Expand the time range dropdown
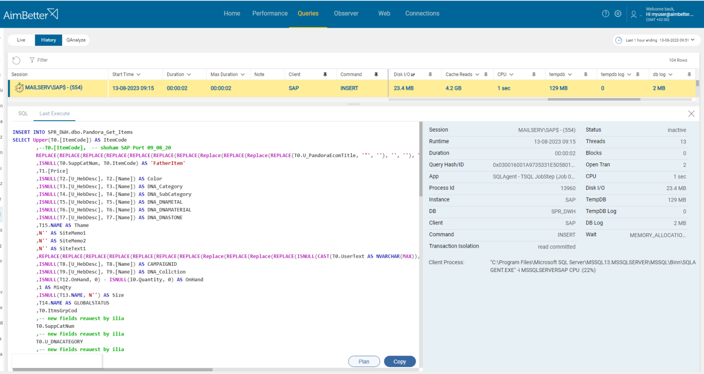The width and height of the screenshot is (704, 374). tap(693, 40)
